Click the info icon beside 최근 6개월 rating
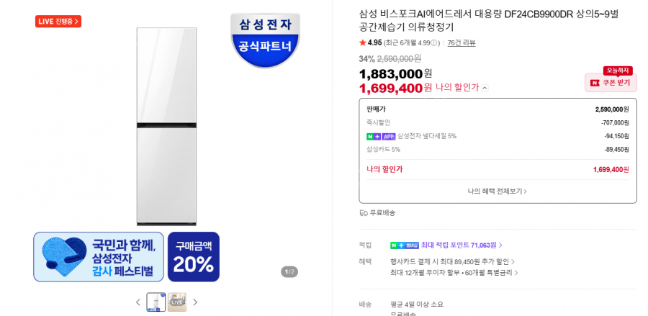Image resolution: width=648 pixels, height=316 pixels. 433,43
